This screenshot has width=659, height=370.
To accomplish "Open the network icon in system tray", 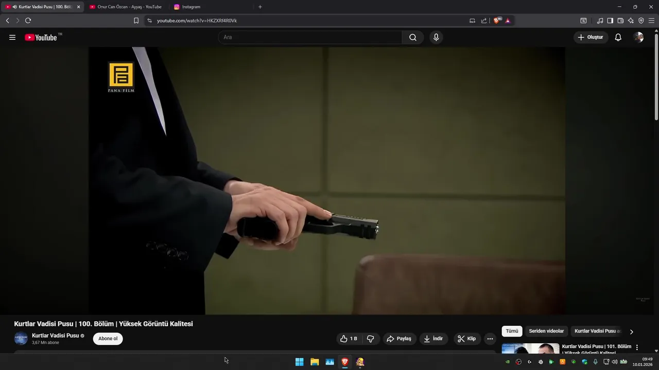I will (606, 362).
